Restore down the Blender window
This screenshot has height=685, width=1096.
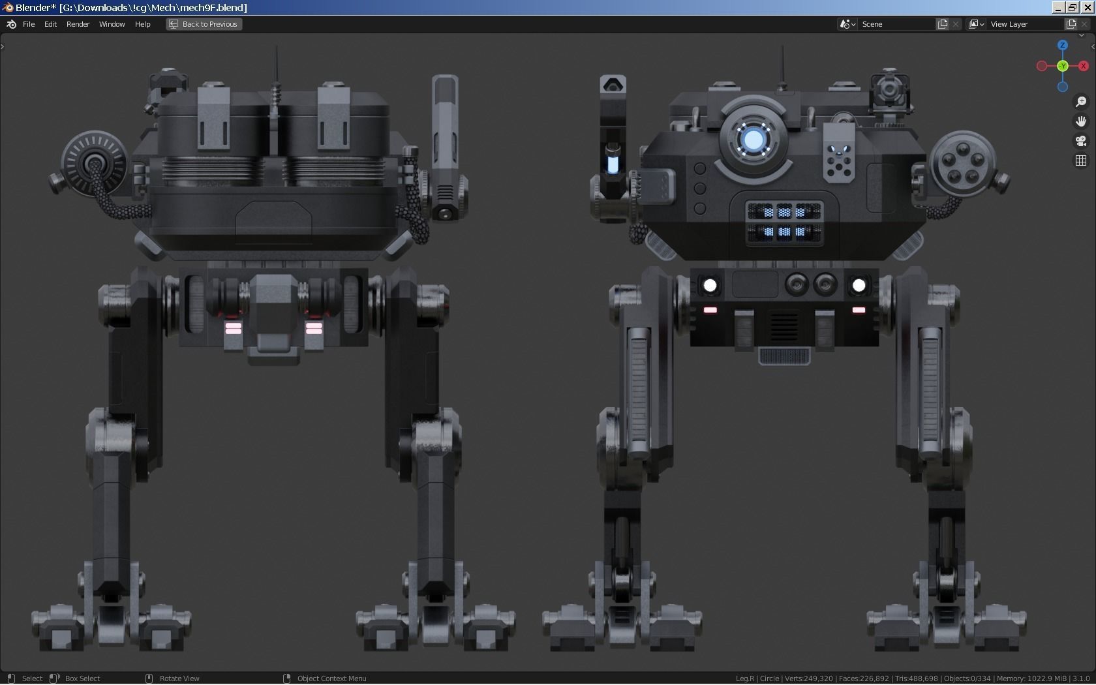pyautogui.click(x=1073, y=7)
